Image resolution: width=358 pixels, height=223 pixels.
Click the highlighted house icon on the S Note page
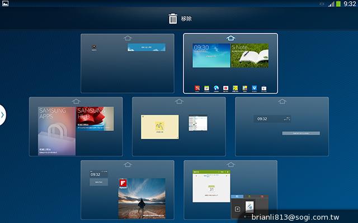[x=230, y=38]
